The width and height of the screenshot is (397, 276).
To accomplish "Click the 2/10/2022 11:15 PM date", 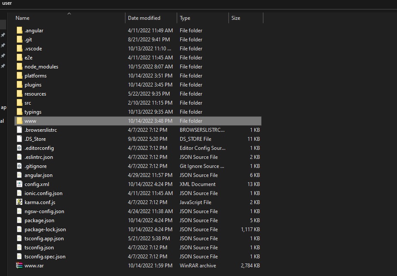I will [x=150, y=103].
